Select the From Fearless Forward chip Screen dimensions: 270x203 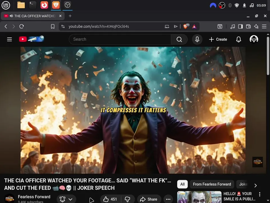pyautogui.click(x=212, y=184)
